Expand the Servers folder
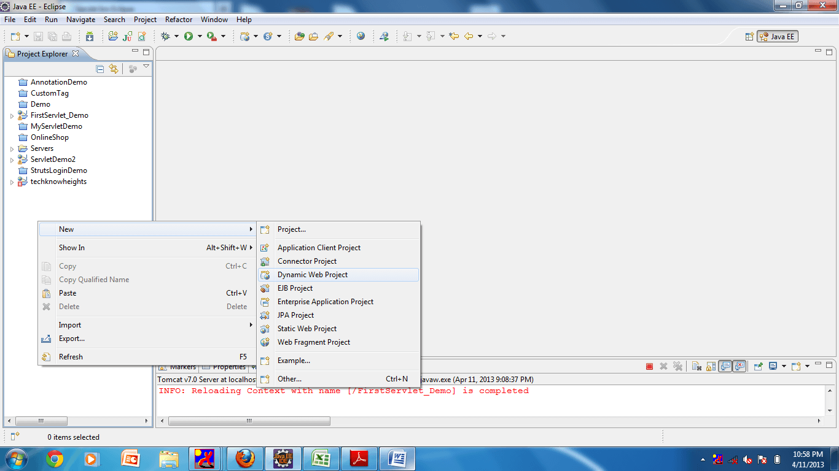Viewport: 839px width, 471px height. coord(12,148)
